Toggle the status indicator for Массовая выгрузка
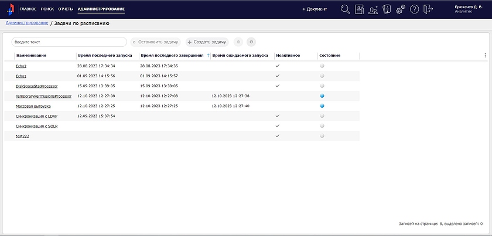Viewport: 492px width, 236px height. click(322, 106)
